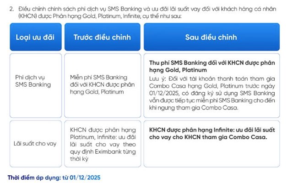This screenshot has width=293, height=183.
Task: Select the "Lãi suất cho vay" row label
Action: tap(35, 143)
